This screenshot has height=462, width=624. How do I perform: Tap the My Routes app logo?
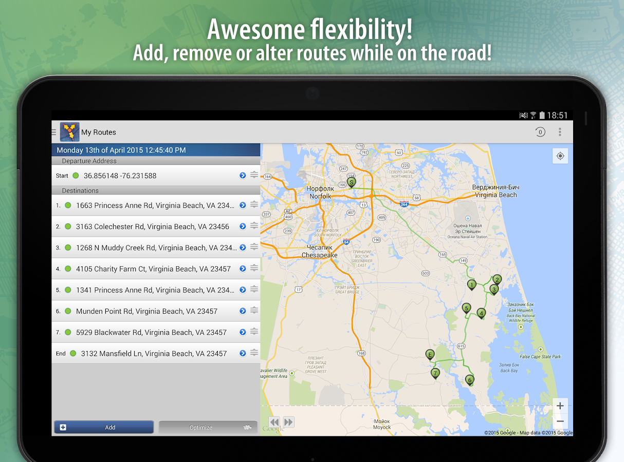click(69, 132)
